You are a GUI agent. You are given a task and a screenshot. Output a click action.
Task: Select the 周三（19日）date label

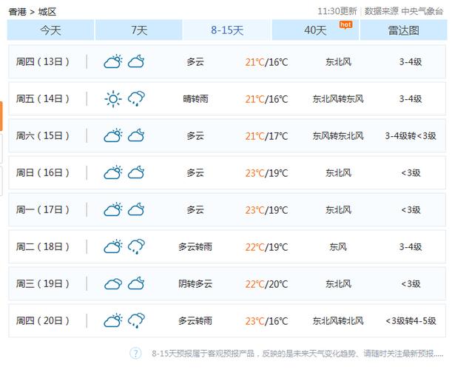coord(43,283)
